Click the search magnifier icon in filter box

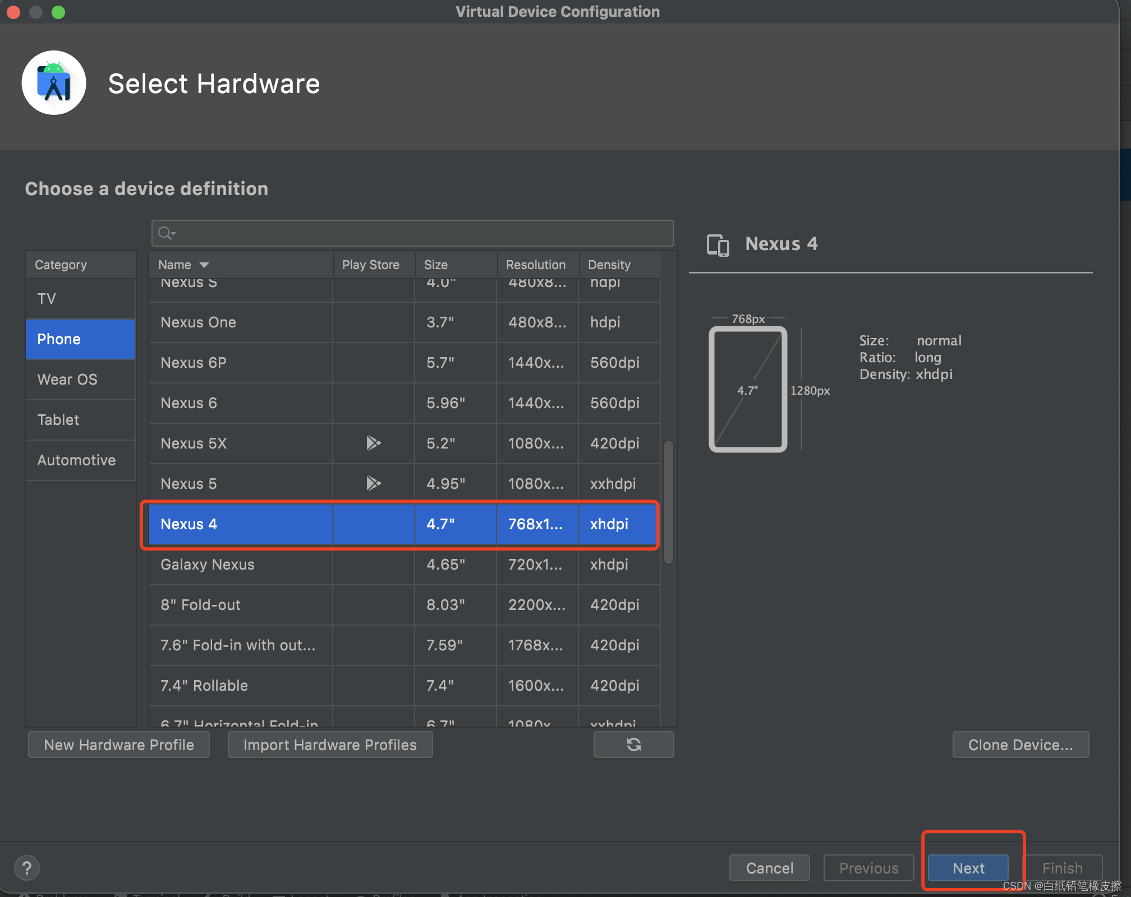(x=166, y=233)
